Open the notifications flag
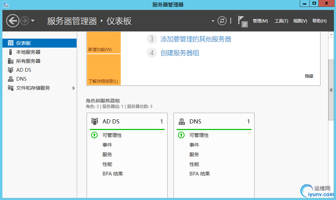This screenshot has height=200, width=336. (x=242, y=21)
